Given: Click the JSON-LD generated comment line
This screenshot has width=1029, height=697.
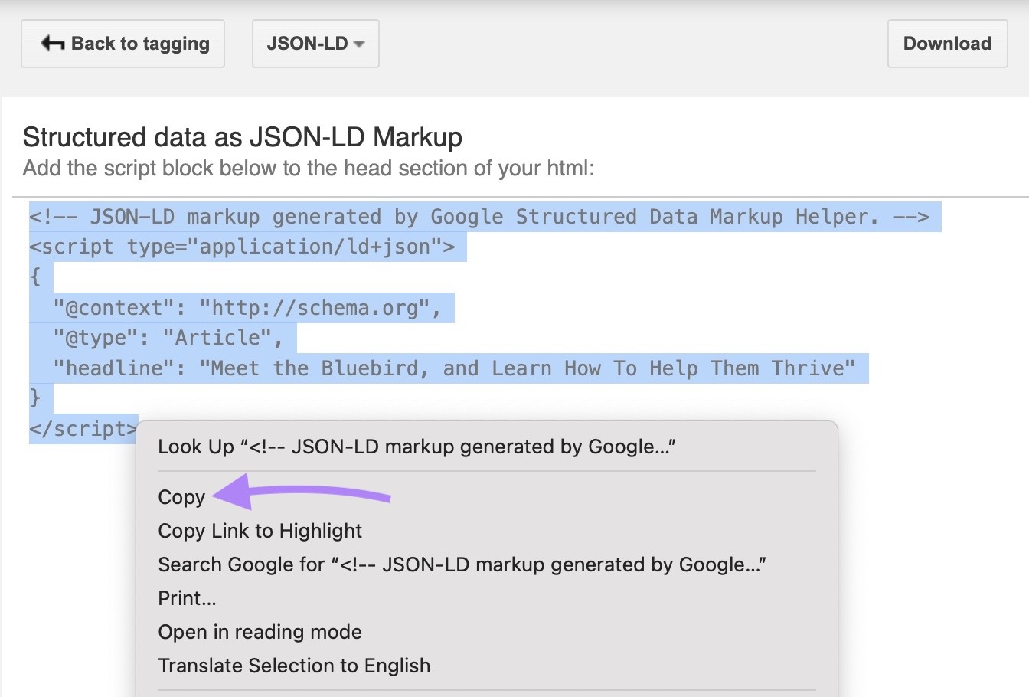Looking at the screenshot, I should point(485,217).
